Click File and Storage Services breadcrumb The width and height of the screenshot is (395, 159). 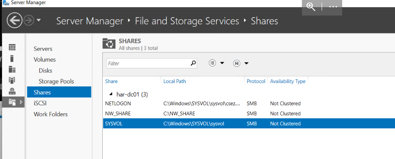(x=187, y=21)
